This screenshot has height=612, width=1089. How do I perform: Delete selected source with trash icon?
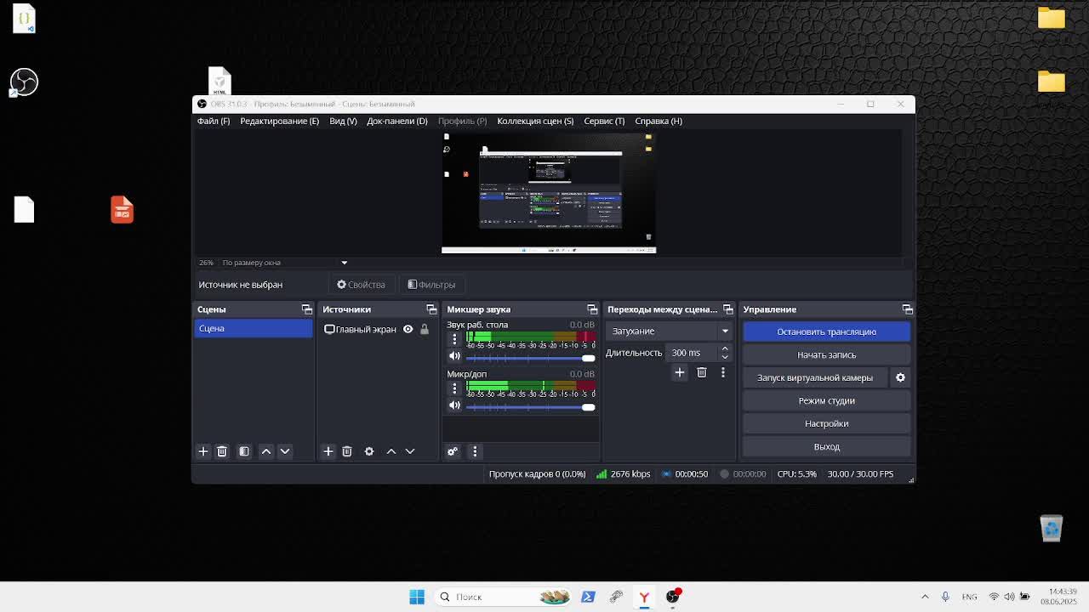tap(347, 451)
